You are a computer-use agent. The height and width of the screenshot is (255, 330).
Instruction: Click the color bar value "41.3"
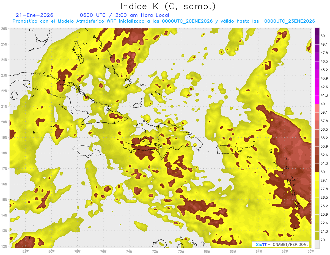click(x=324, y=95)
